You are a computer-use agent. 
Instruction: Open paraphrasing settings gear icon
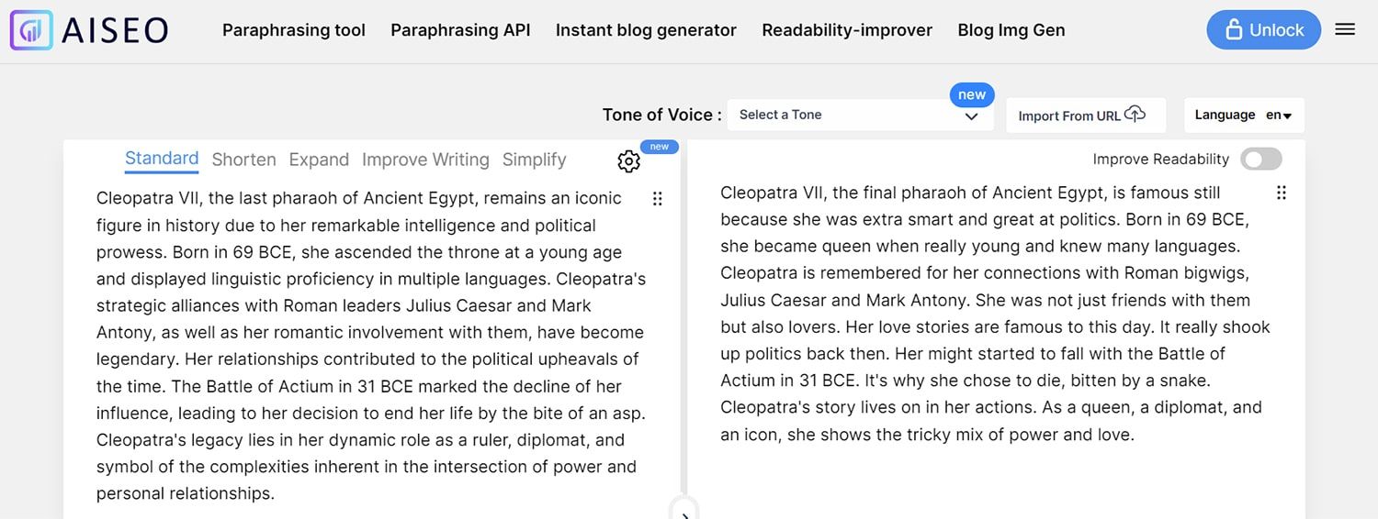coord(628,161)
